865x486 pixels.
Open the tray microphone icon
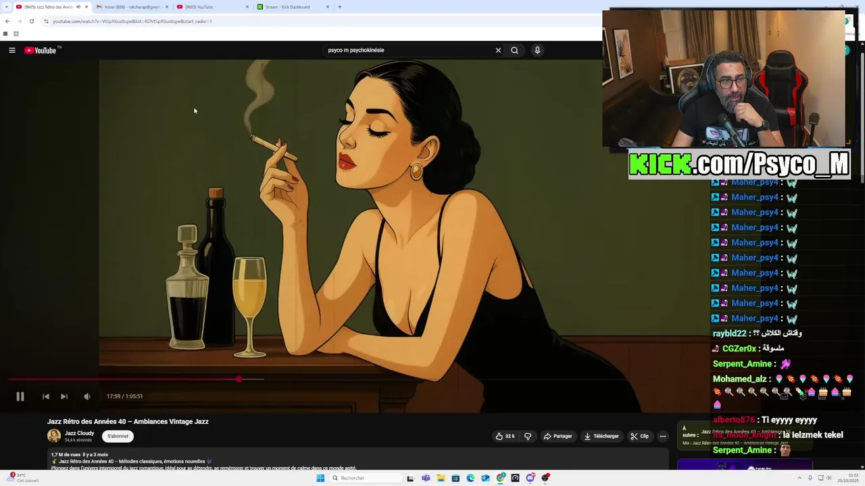810,478
